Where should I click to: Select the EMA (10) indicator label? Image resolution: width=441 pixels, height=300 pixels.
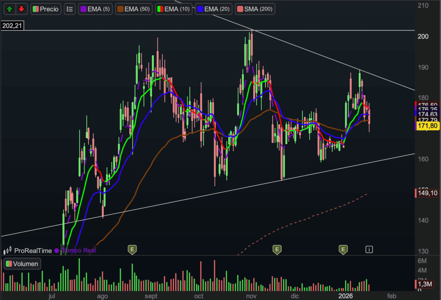click(173, 9)
